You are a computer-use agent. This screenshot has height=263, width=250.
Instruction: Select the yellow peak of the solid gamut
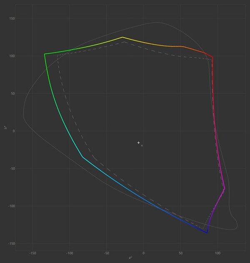click(x=122, y=37)
